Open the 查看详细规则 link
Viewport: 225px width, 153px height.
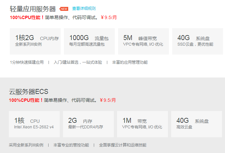click(x=84, y=9)
